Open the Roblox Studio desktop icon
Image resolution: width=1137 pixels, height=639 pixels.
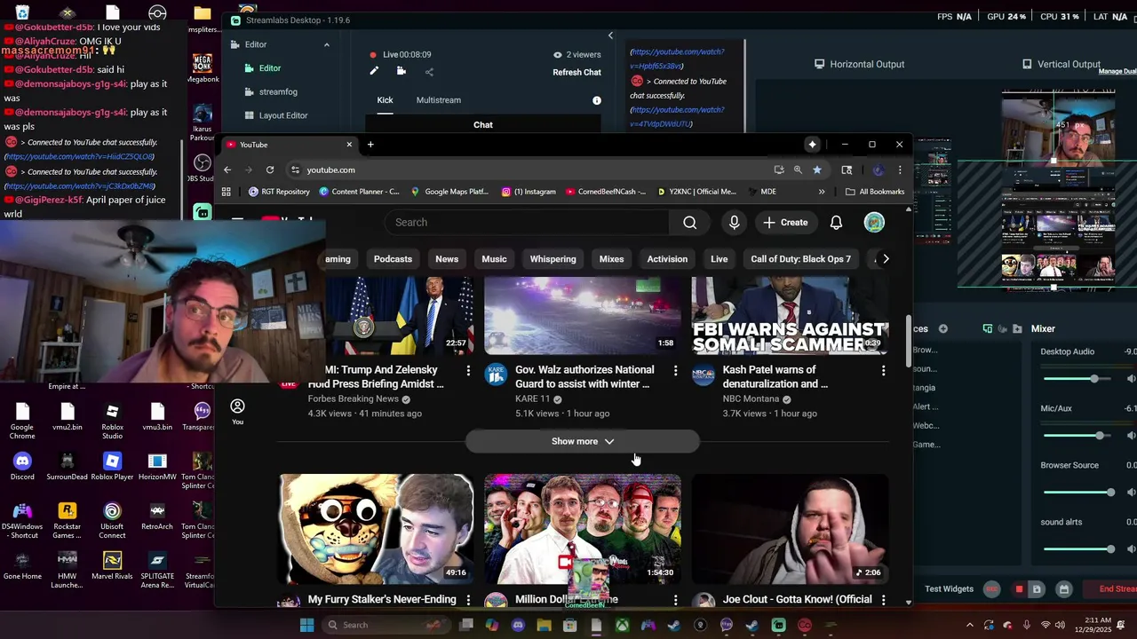tap(112, 420)
